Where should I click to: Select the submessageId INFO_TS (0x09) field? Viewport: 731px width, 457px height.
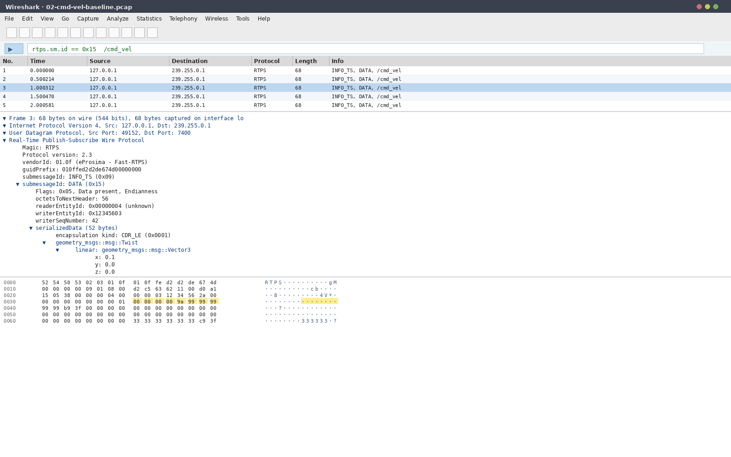(69, 177)
